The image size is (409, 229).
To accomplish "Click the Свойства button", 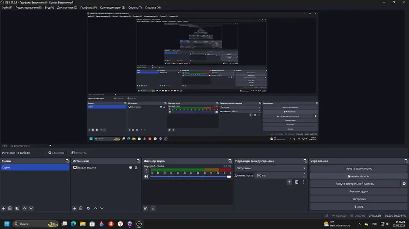I will (x=56, y=153).
